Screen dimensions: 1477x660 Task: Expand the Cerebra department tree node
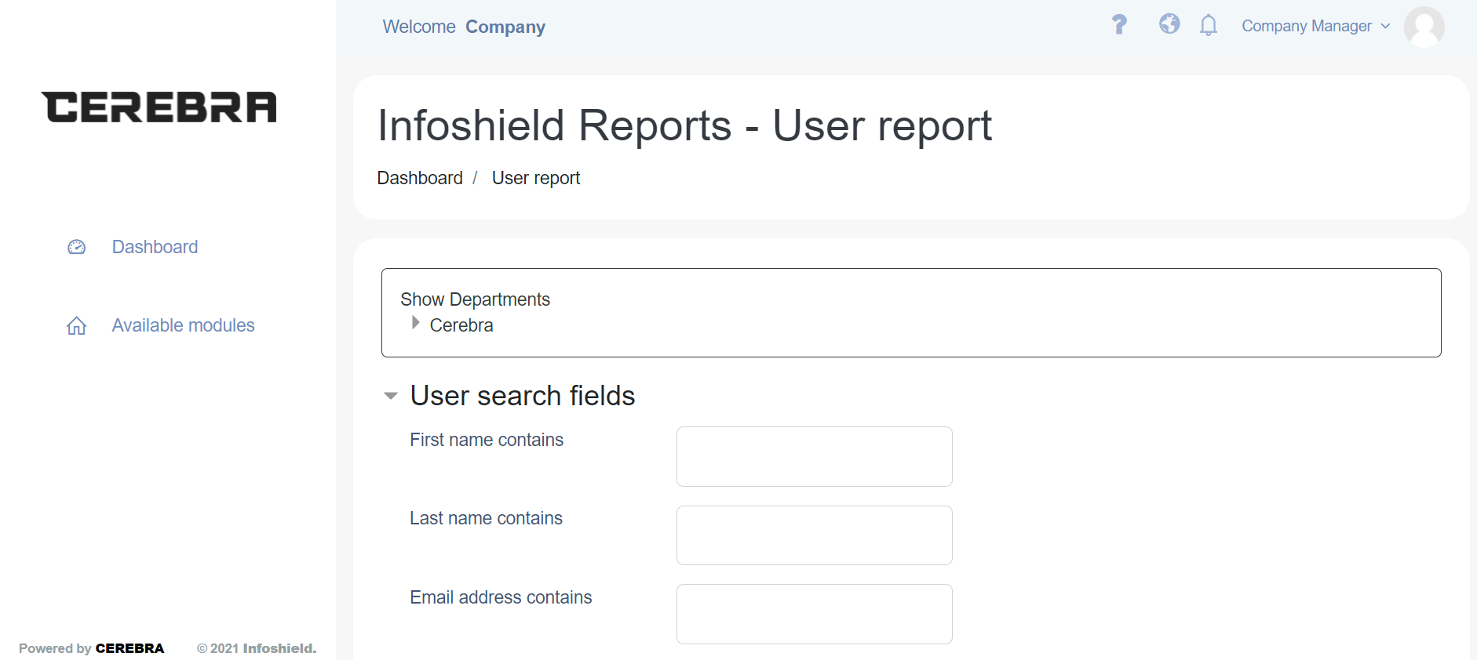[415, 323]
